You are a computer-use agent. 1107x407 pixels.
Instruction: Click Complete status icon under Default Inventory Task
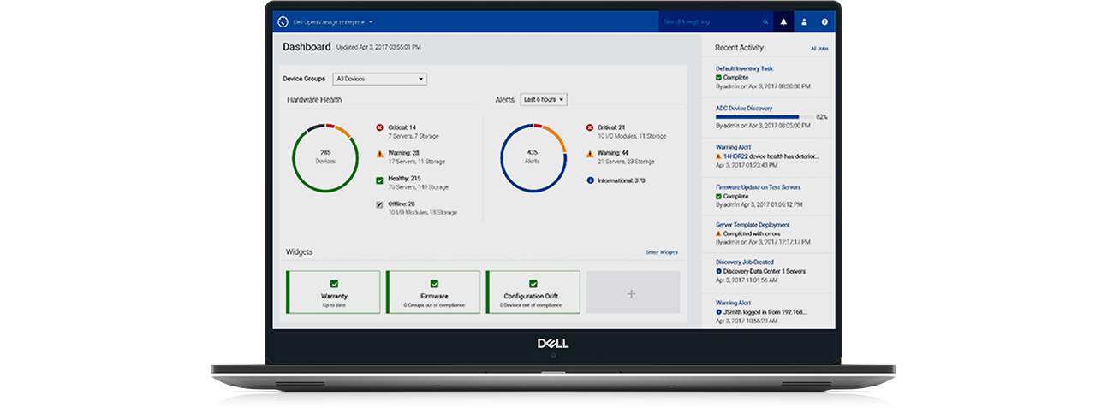point(718,78)
